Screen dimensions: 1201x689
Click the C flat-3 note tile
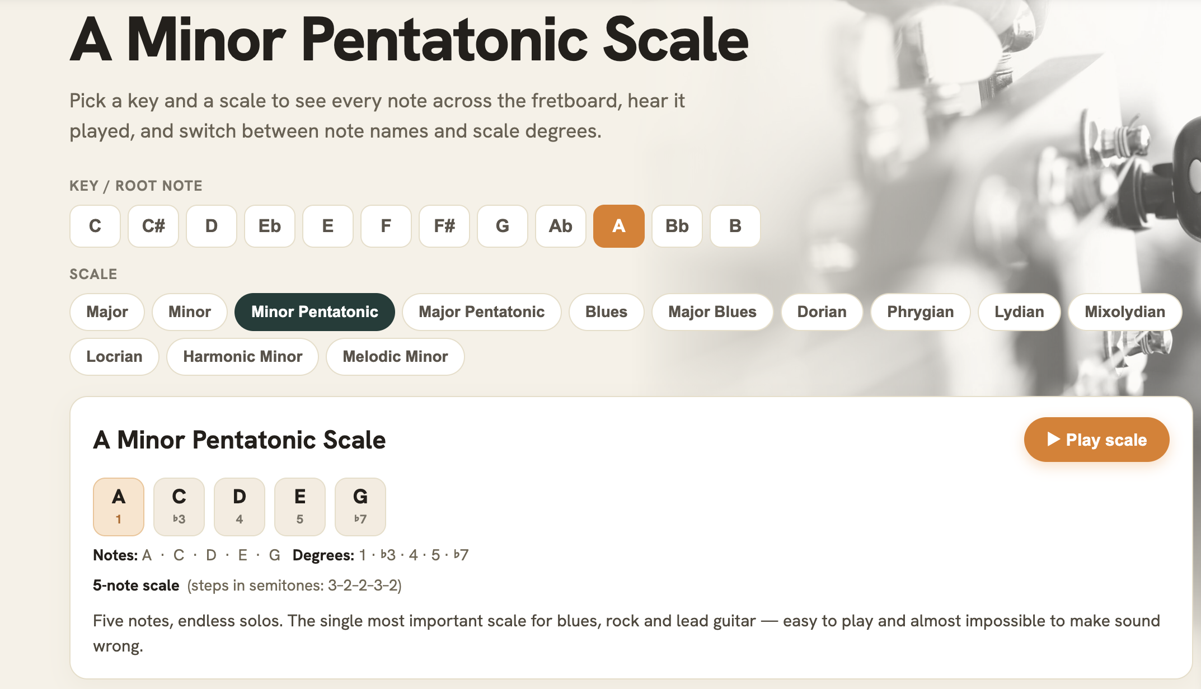[179, 507]
